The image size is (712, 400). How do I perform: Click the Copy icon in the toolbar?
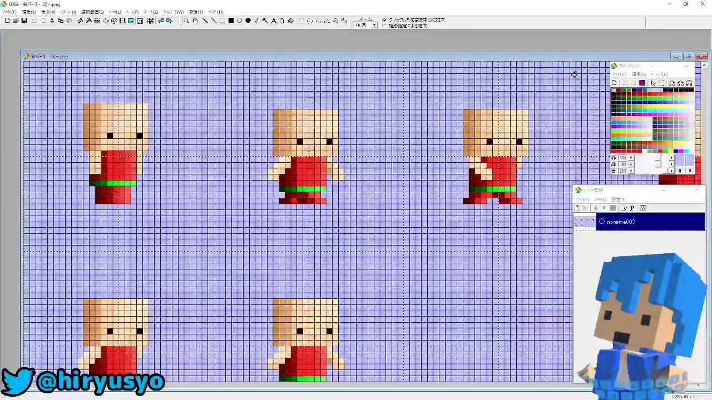(60, 21)
